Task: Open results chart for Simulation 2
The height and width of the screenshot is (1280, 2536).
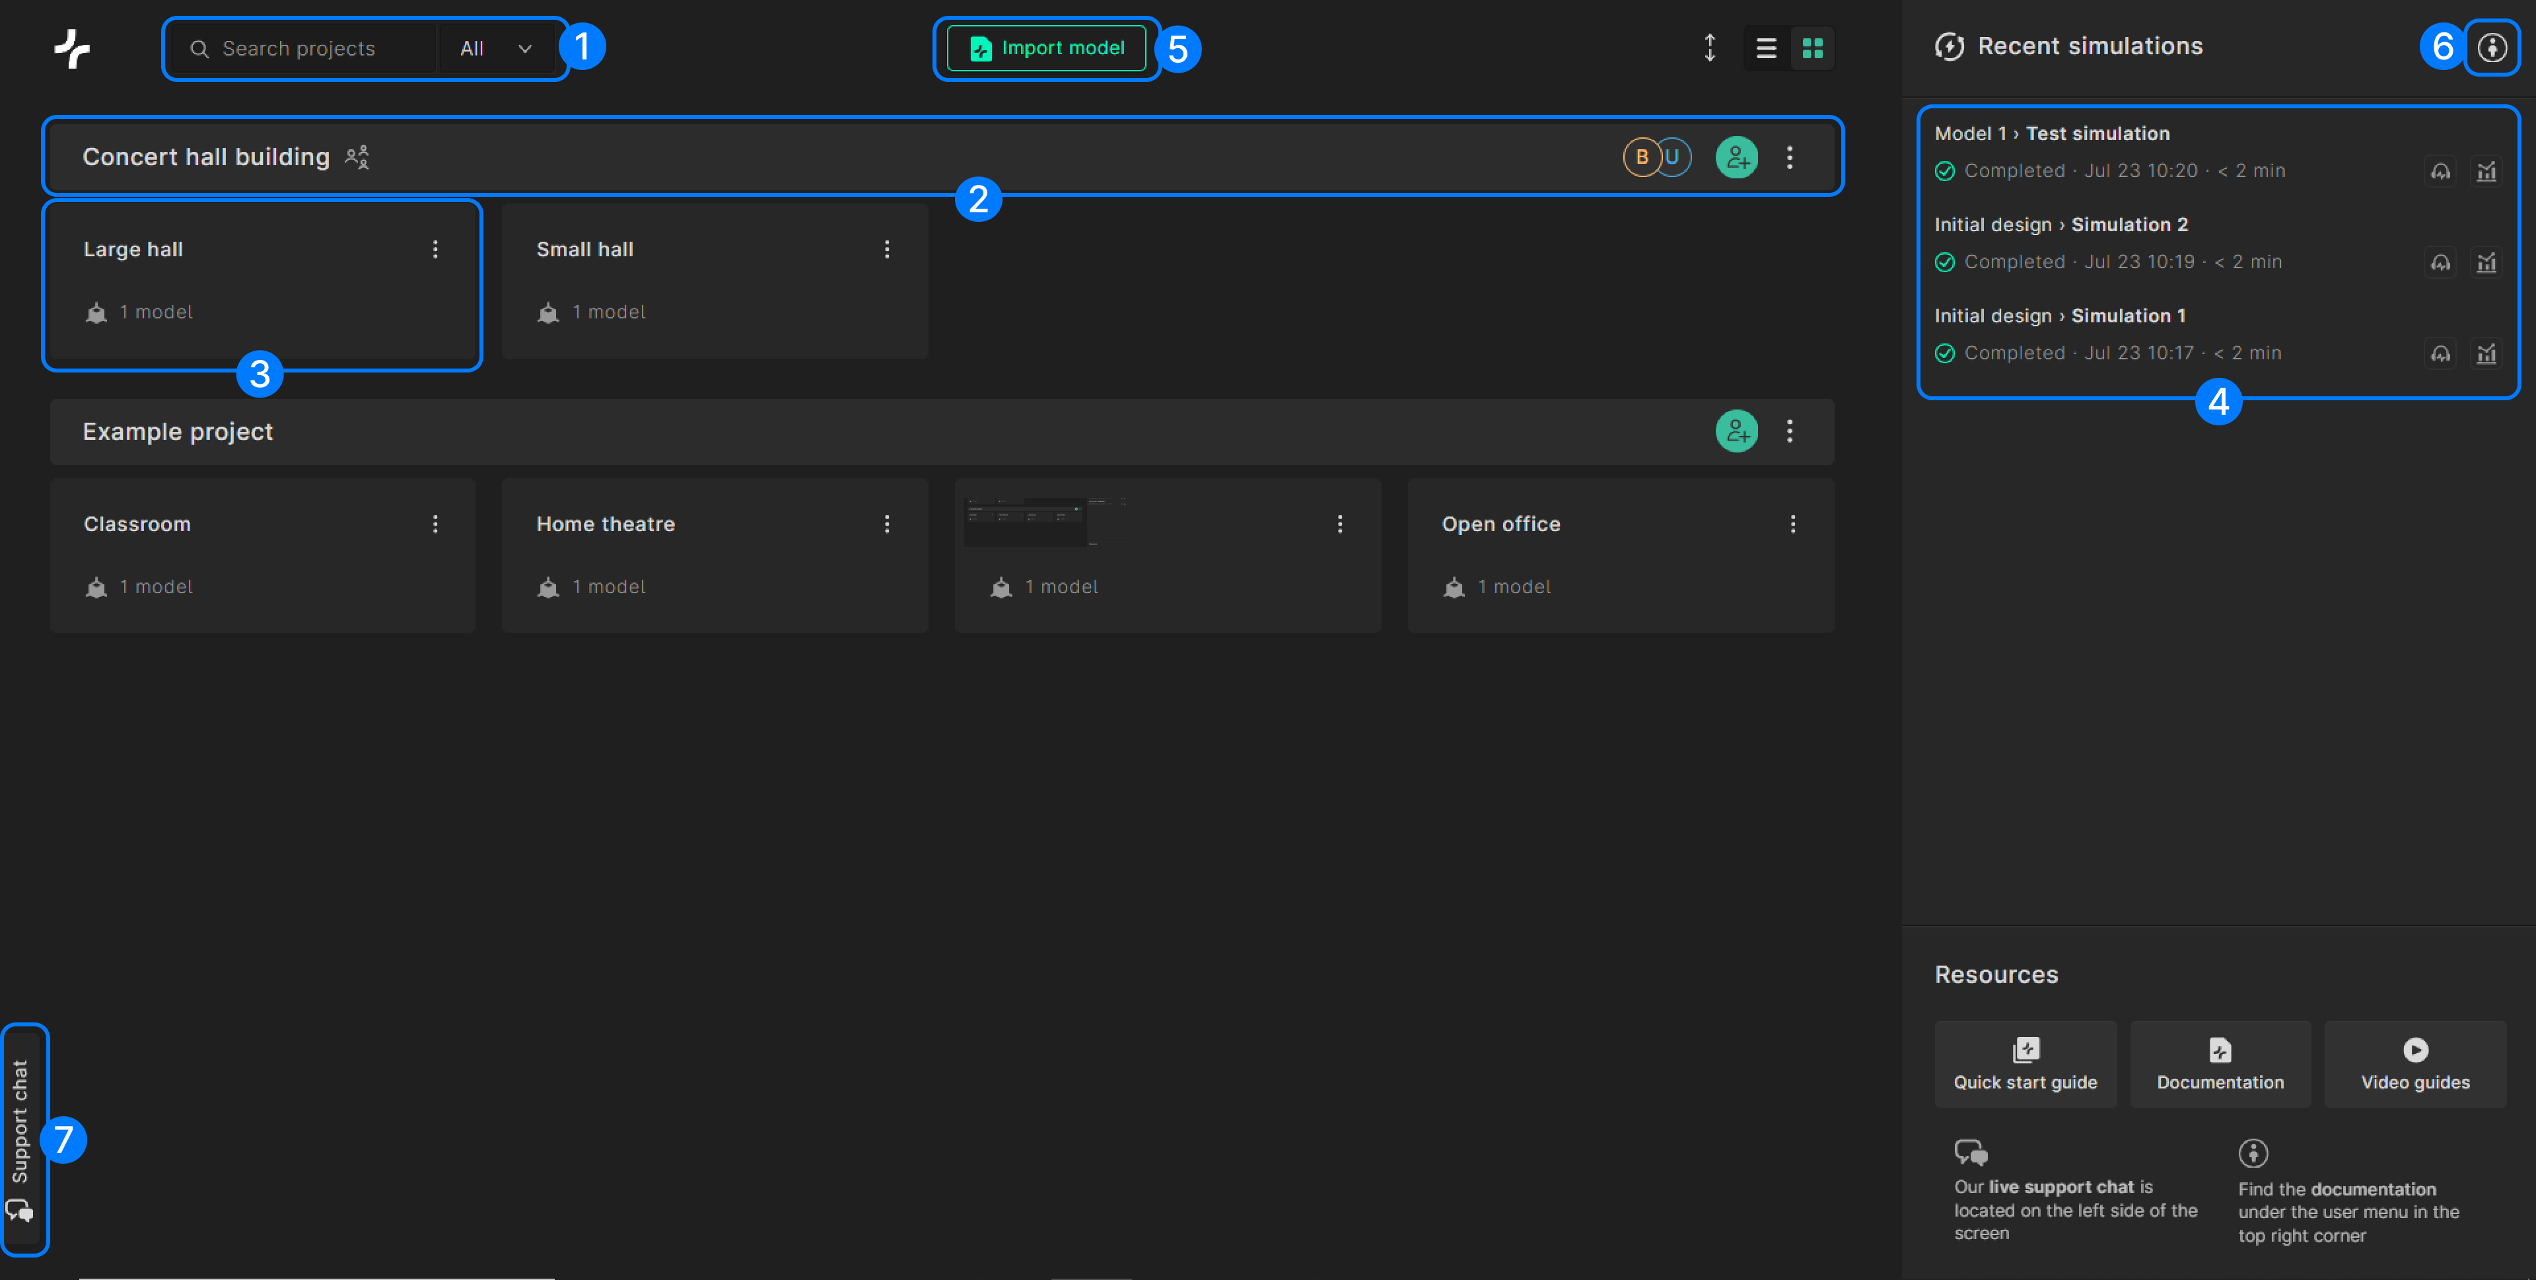Action: [2486, 263]
